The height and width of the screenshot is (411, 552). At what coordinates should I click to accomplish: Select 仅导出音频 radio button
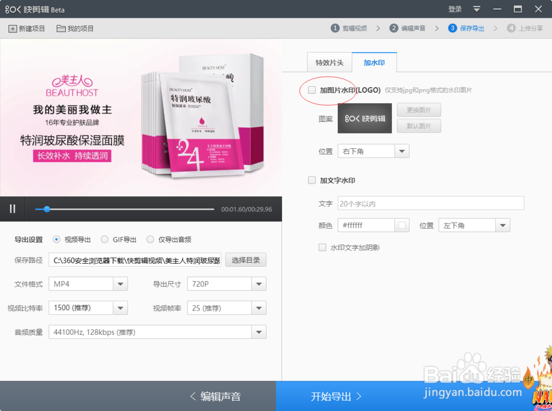[150, 239]
